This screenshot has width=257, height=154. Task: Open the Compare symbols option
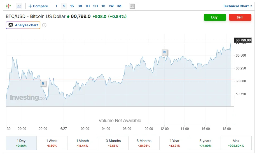(x=38, y=6)
